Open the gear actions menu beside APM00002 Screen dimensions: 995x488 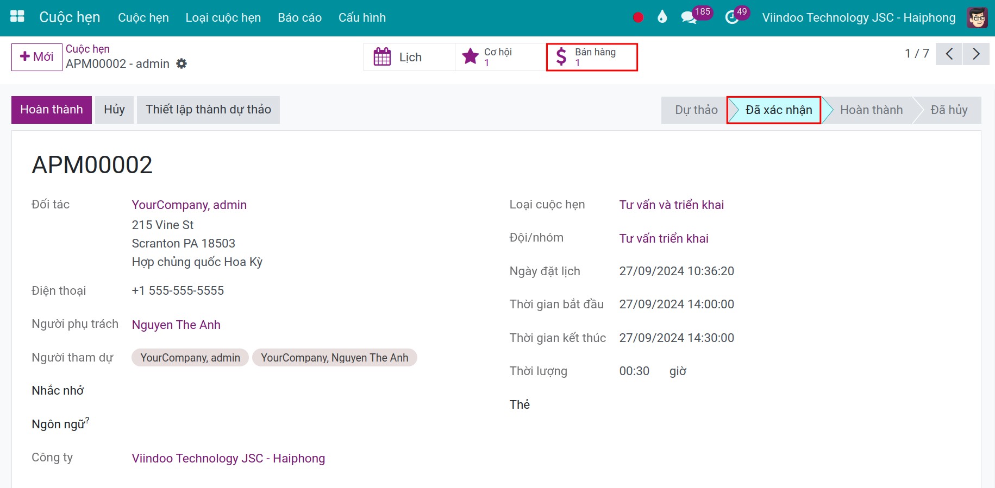tap(182, 64)
